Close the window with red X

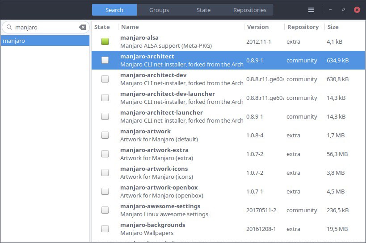click(x=357, y=10)
